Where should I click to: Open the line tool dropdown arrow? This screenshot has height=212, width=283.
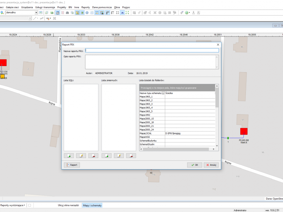pyautogui.click(x=37, y=18)
